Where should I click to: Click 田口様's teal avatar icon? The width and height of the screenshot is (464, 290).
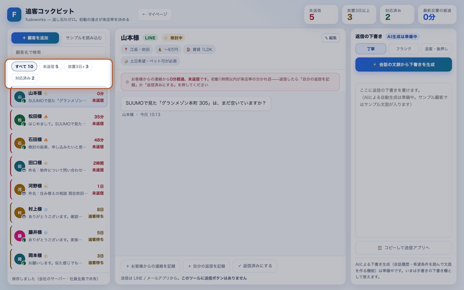20,166
